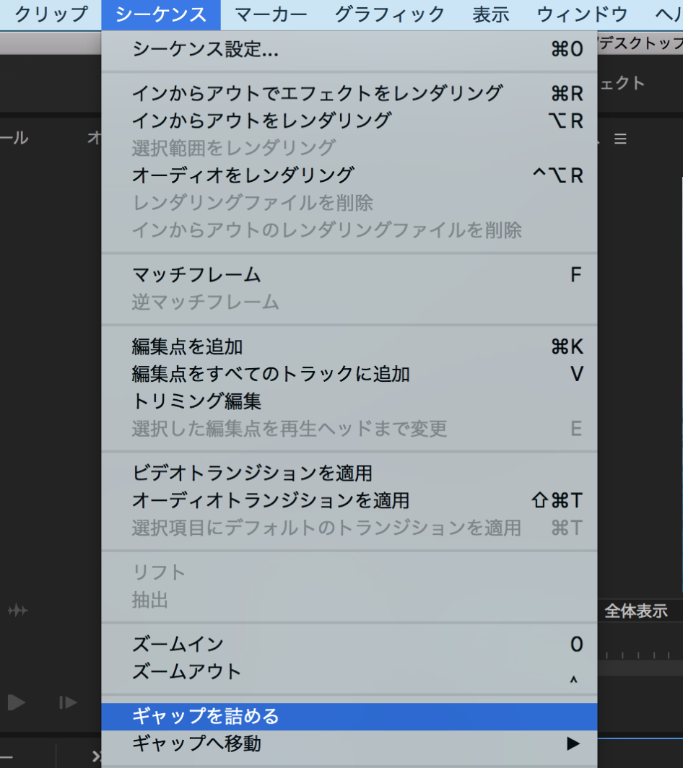Expand the ギャップへ移動 submenu arrow
The width and height of the screenshot is (683, 768).
coord(573,743)
